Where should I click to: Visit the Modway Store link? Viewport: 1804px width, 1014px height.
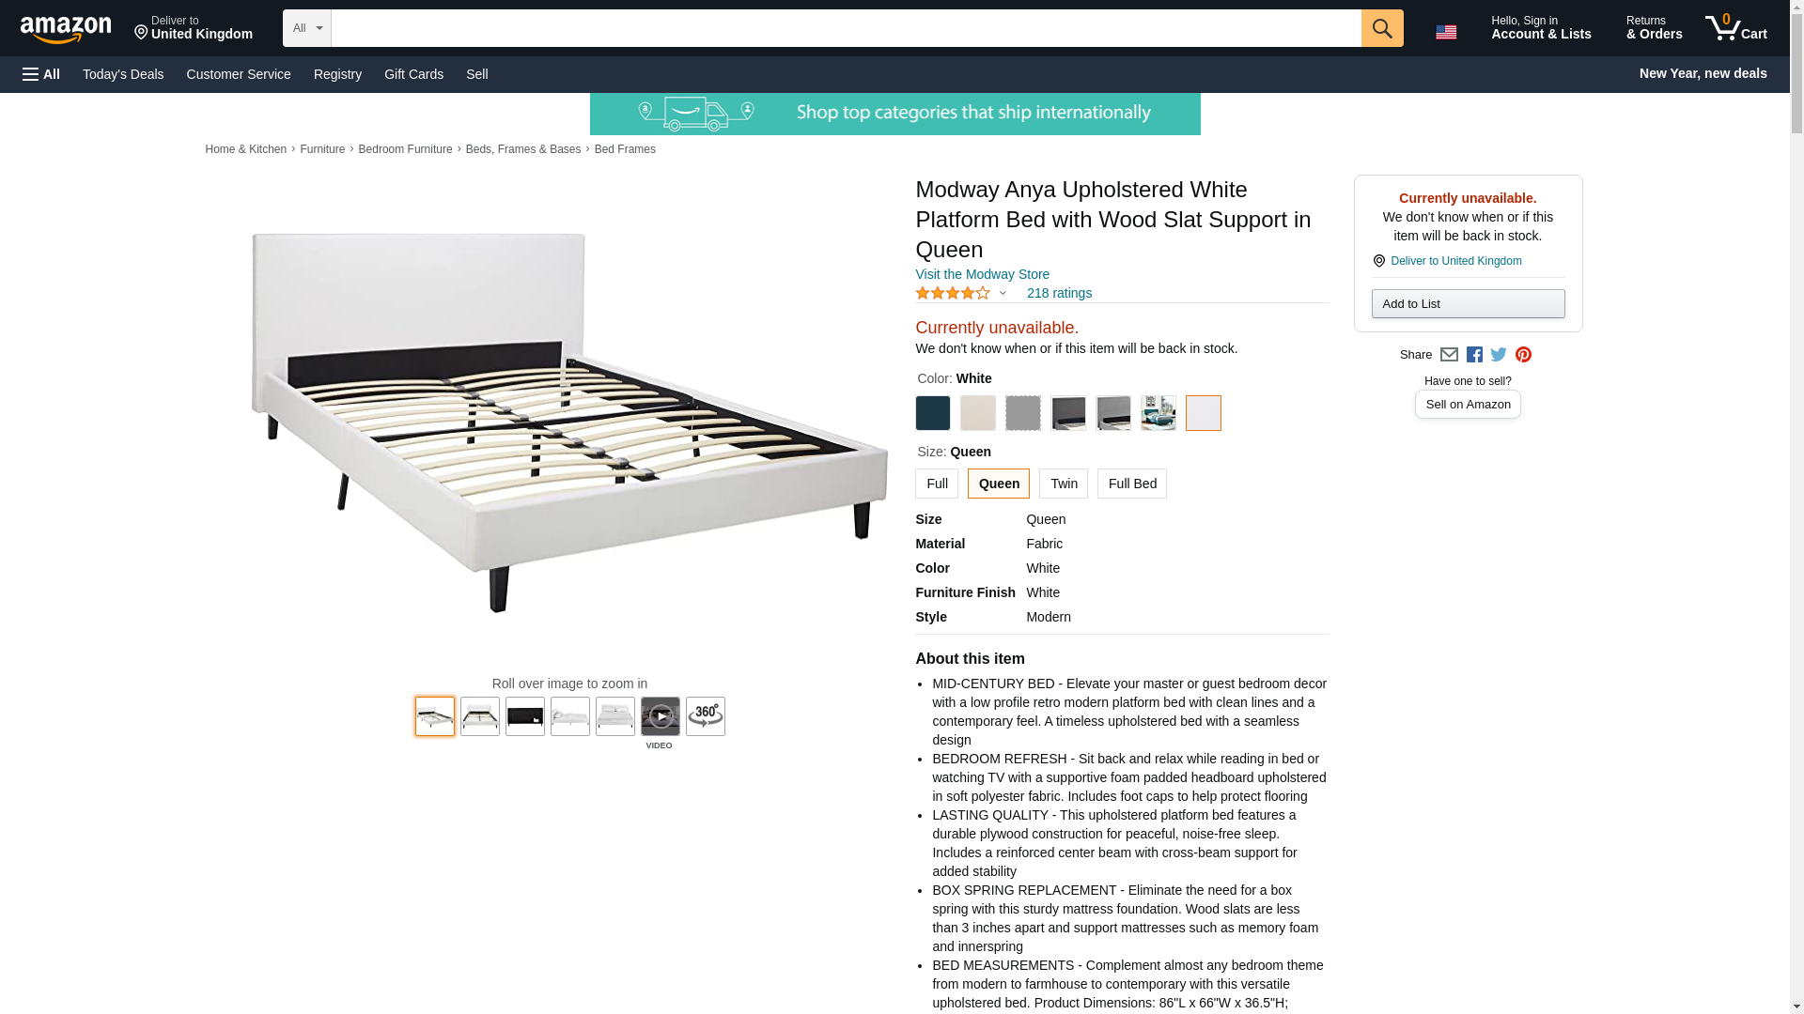tap(982, 274)
